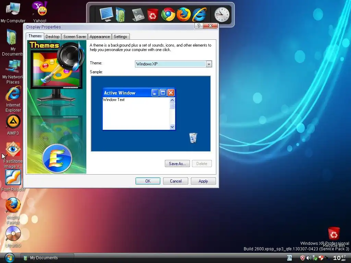Image resolution: width=351 pixels, height=263 pixels.
Task: Click the red recycle bin in dock
Action: pos(153,15)
